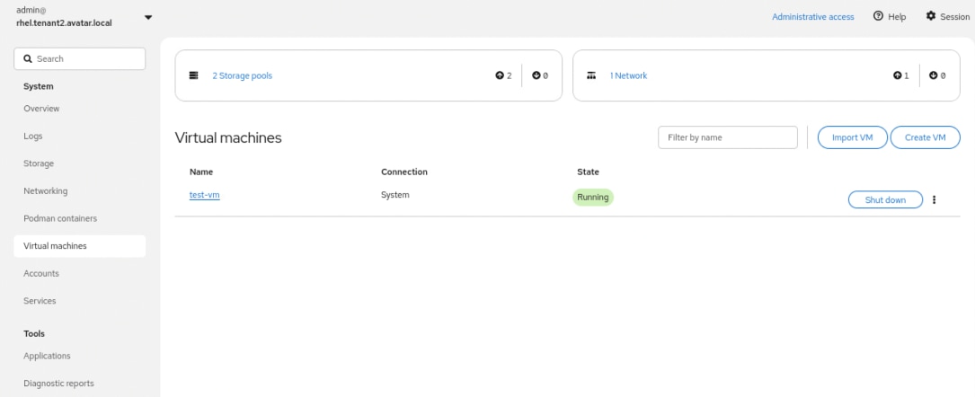Click the System connection cell
Viewport: 975px width, 397px height.
click(x=395, y=195)
